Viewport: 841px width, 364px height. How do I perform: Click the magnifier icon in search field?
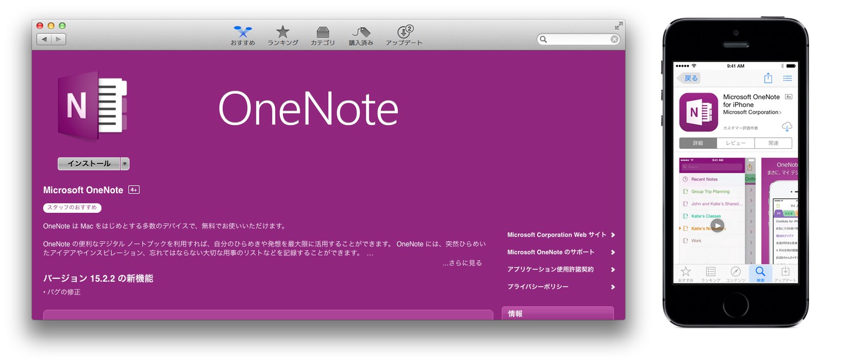[543, 39]
